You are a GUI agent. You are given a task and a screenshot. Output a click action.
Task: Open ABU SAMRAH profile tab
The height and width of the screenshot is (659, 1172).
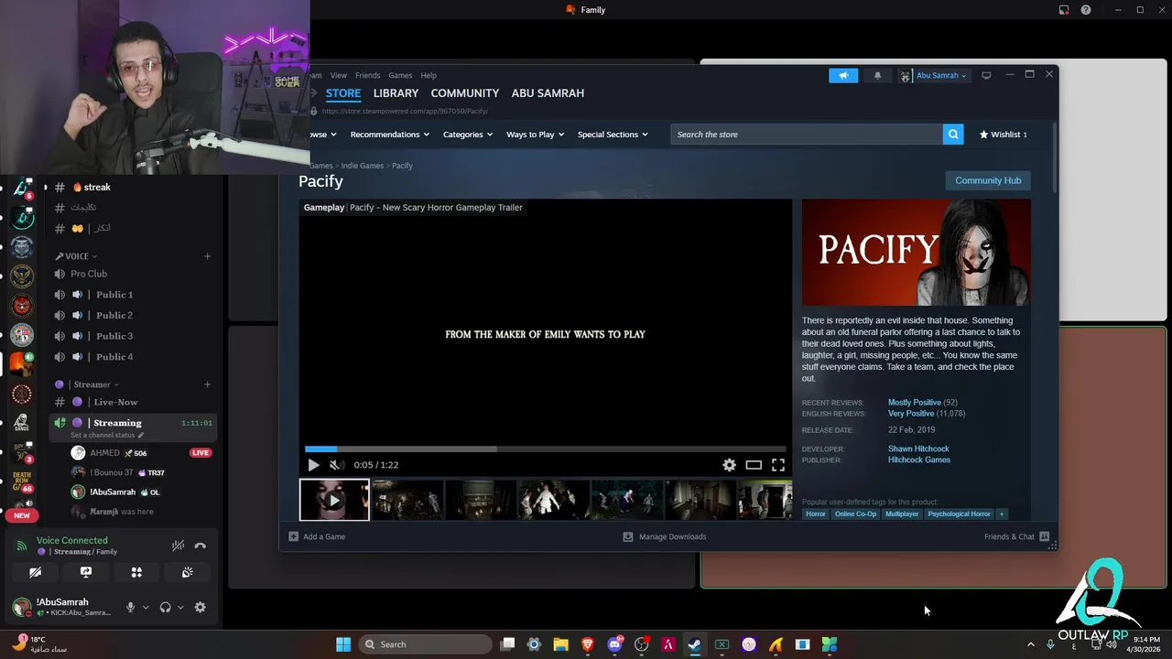(548, 93)
